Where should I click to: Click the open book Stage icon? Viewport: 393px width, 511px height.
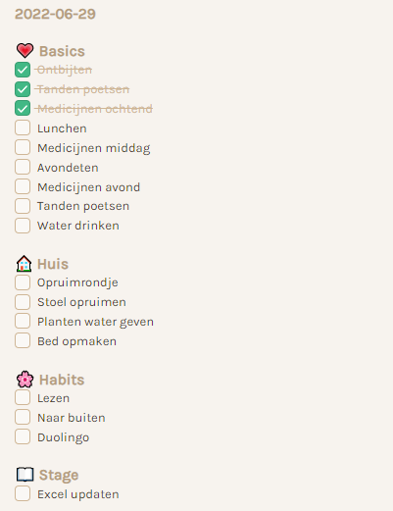(x=25, y=475)
